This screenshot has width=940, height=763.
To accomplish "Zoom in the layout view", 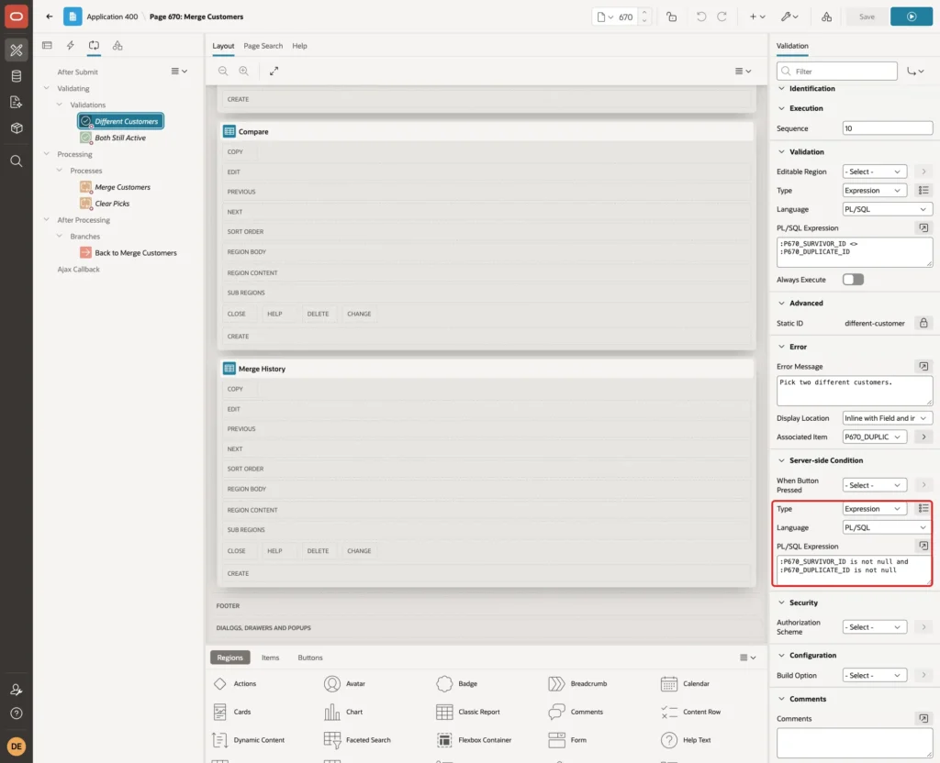I will (x=243, y=71).
